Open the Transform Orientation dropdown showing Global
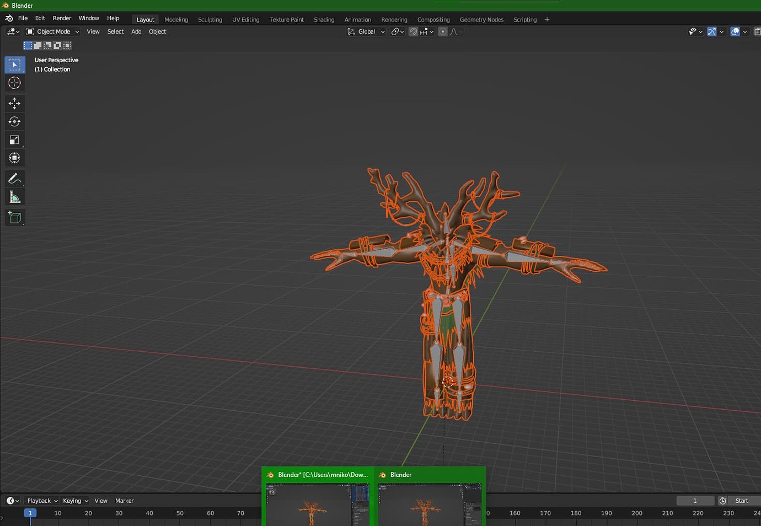This screenshot has width=761, height=526. 366,31
